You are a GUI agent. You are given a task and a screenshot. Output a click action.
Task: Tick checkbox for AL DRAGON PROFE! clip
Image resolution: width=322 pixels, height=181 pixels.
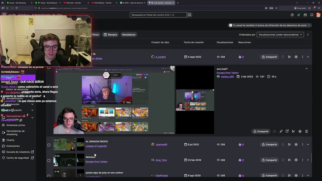49,145
